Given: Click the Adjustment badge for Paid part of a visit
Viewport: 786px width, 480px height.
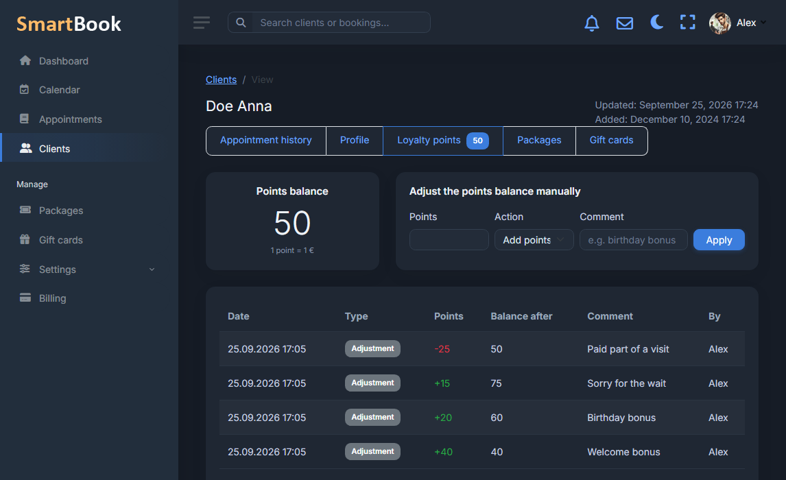Looking at the screenshot, I should (372, 349).
